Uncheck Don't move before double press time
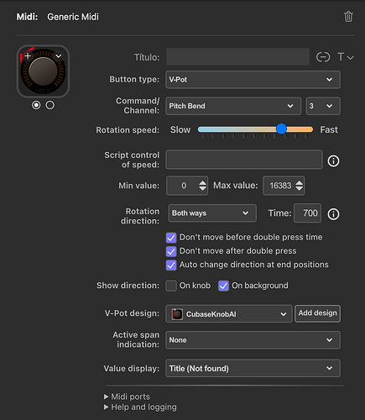 pyautogui.click(x=171, y=238)
